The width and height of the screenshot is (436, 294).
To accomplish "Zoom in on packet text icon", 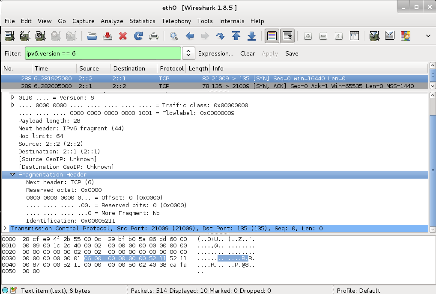I will pyautogui.click(x=308, y=36).
